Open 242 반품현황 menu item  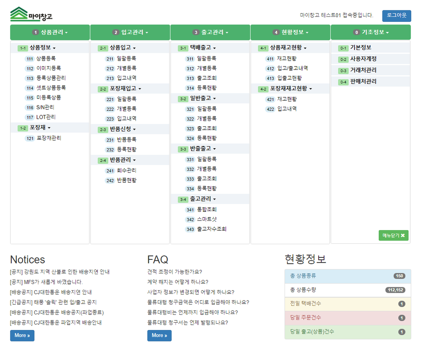point(120,180)
